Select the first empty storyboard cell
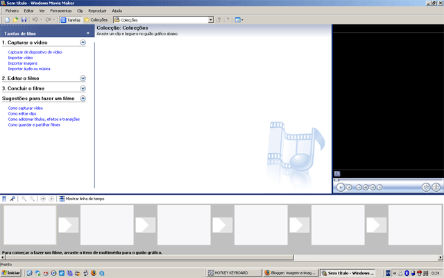The image size is (444, 278). pos(30,225)
